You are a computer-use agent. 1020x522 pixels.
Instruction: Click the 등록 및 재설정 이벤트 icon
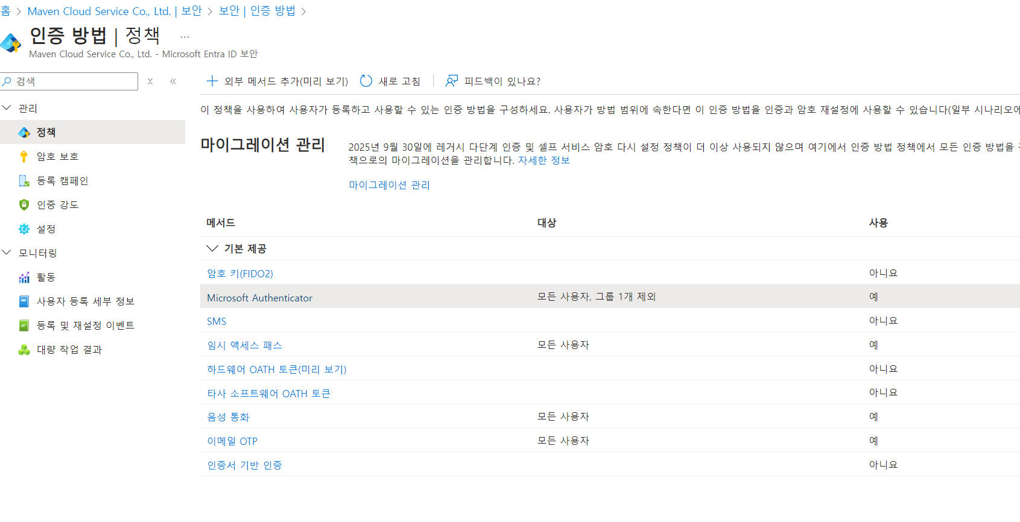pos(24,325)
